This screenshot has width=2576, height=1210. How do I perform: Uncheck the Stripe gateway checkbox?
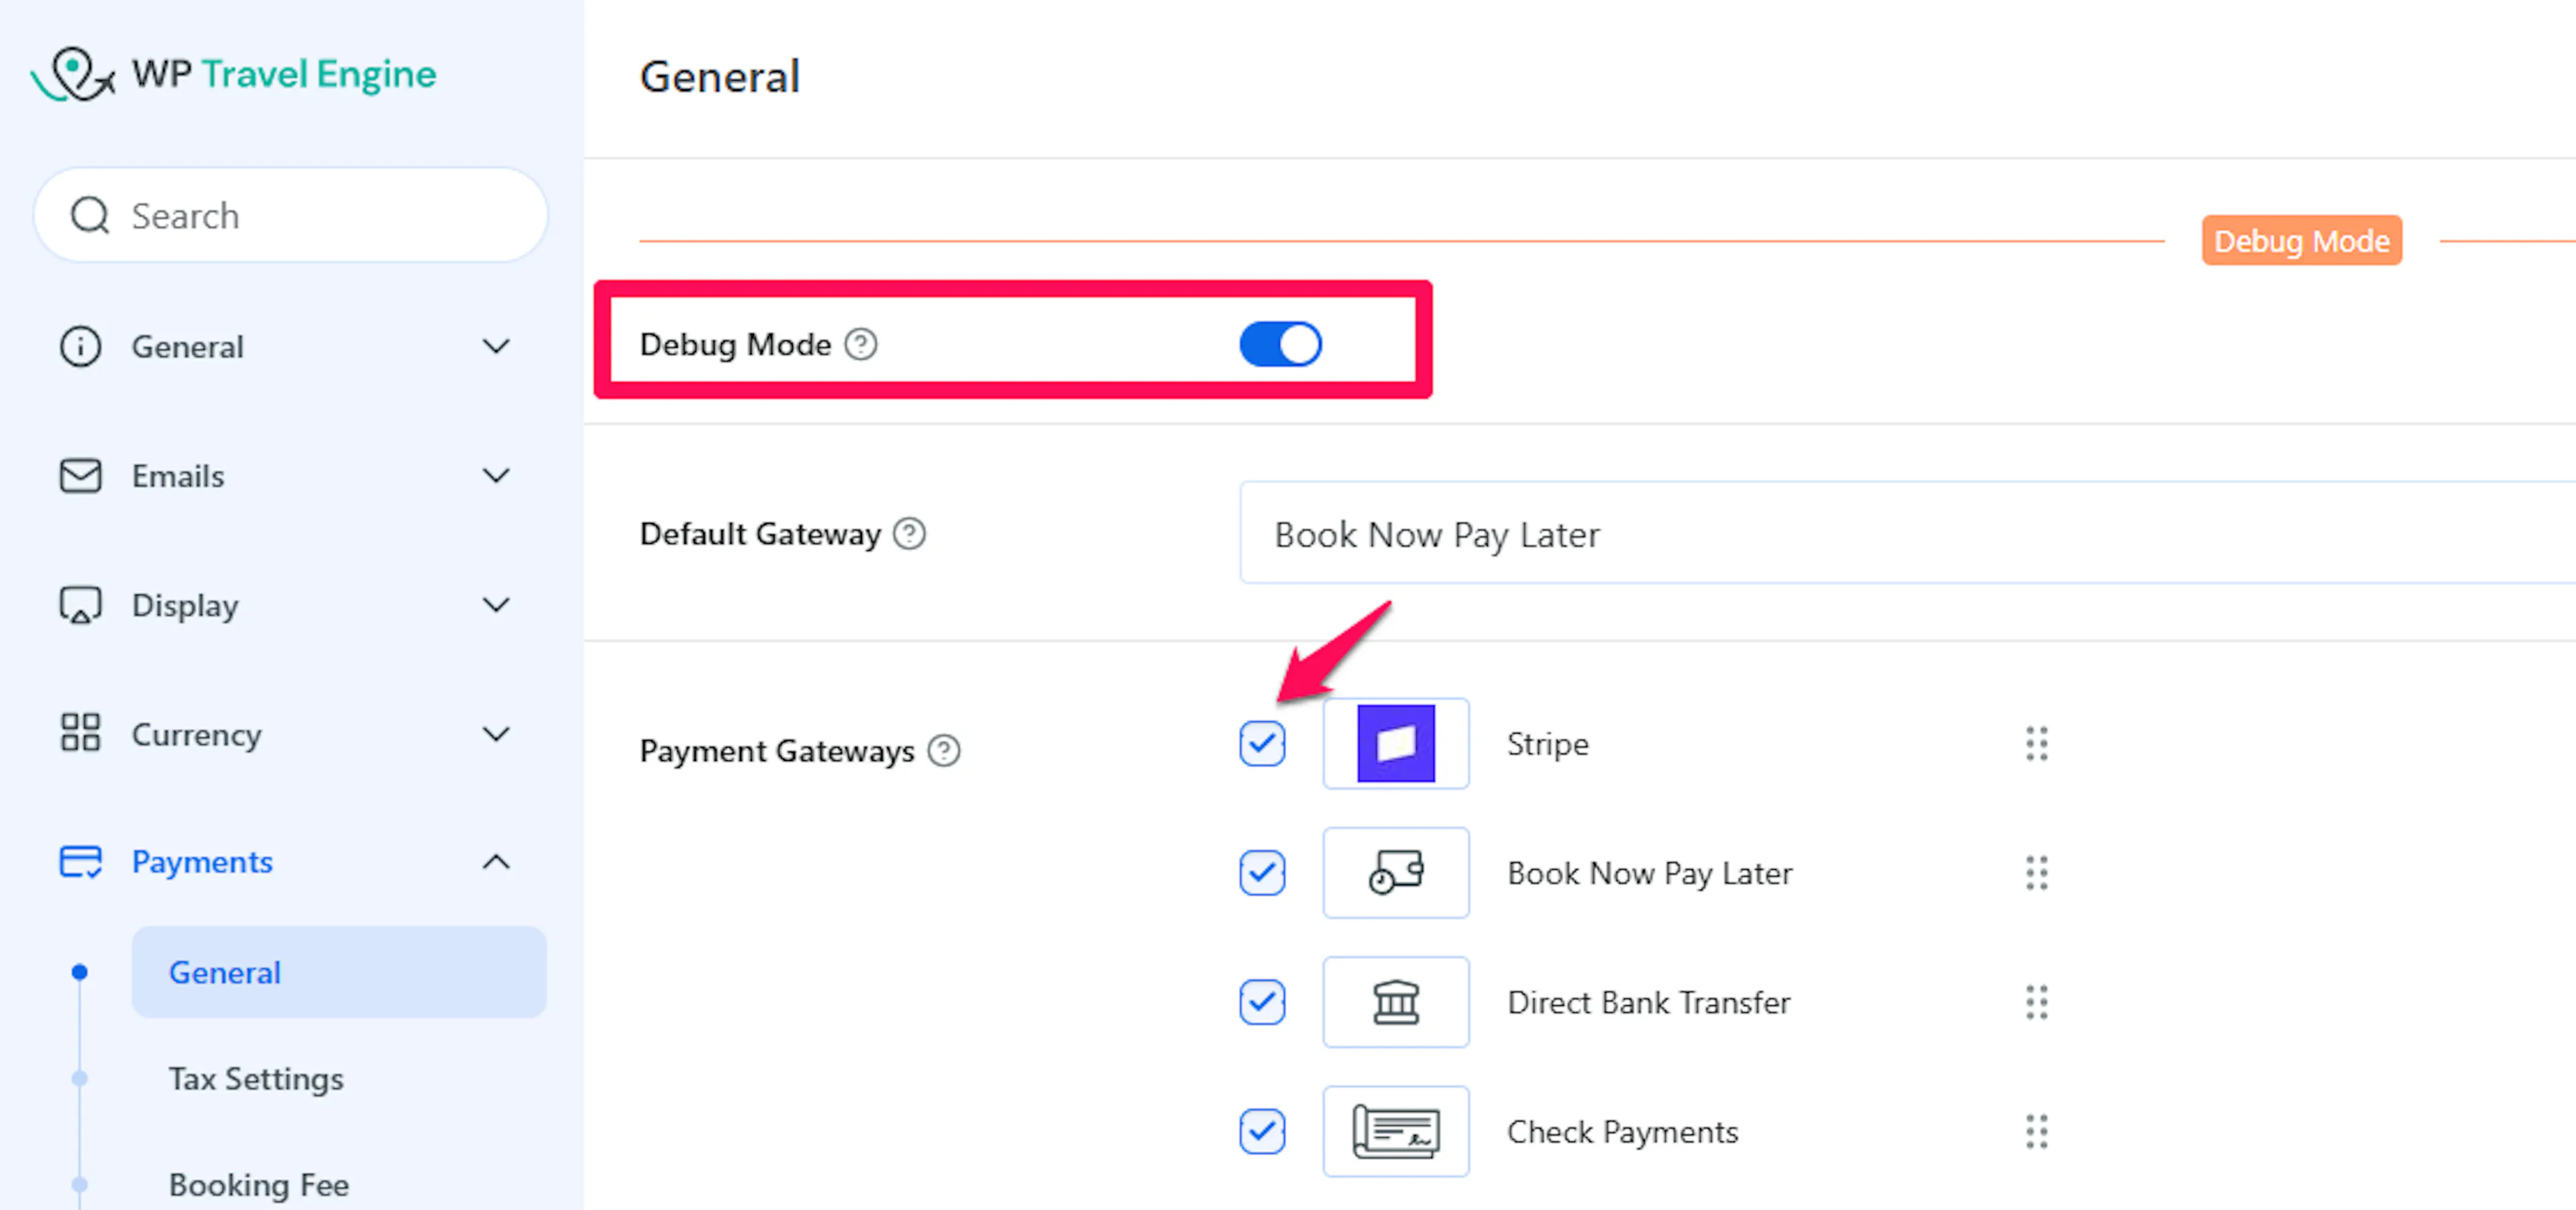(x=1262, y=743)
